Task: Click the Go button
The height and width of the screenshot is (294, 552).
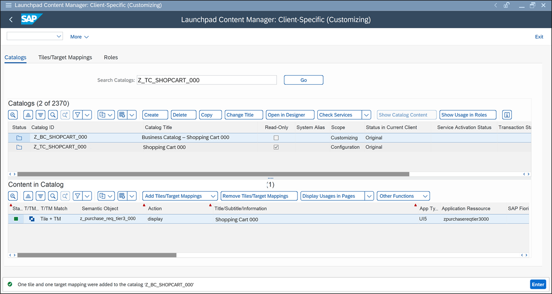Action: (x=303, y=80)
